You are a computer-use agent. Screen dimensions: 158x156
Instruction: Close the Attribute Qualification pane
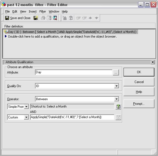tap(153, 62)
